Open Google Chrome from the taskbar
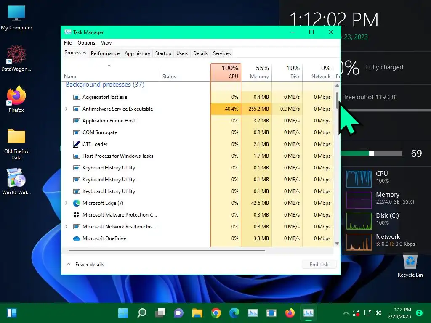The height and width of the screenshot is (323, 431). (x=216, y=313)
